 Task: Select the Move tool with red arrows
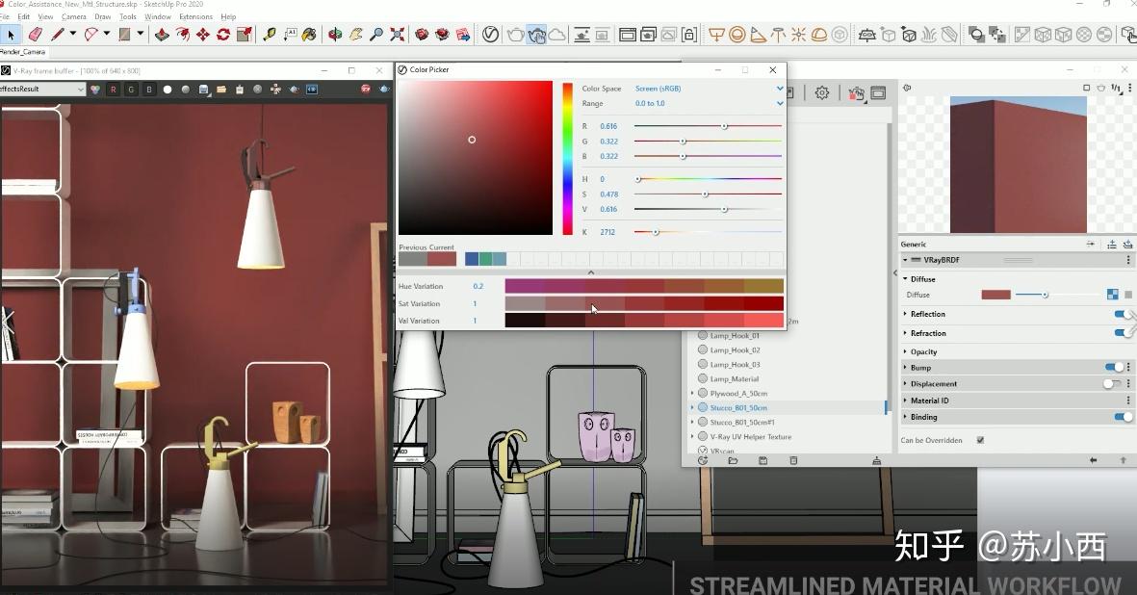pyautogui.click(x=203, y=34)
